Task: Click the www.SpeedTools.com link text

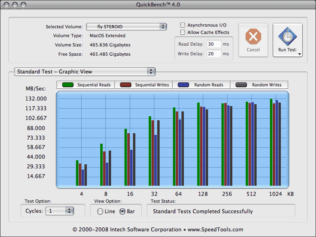Action: click(215, 230)
